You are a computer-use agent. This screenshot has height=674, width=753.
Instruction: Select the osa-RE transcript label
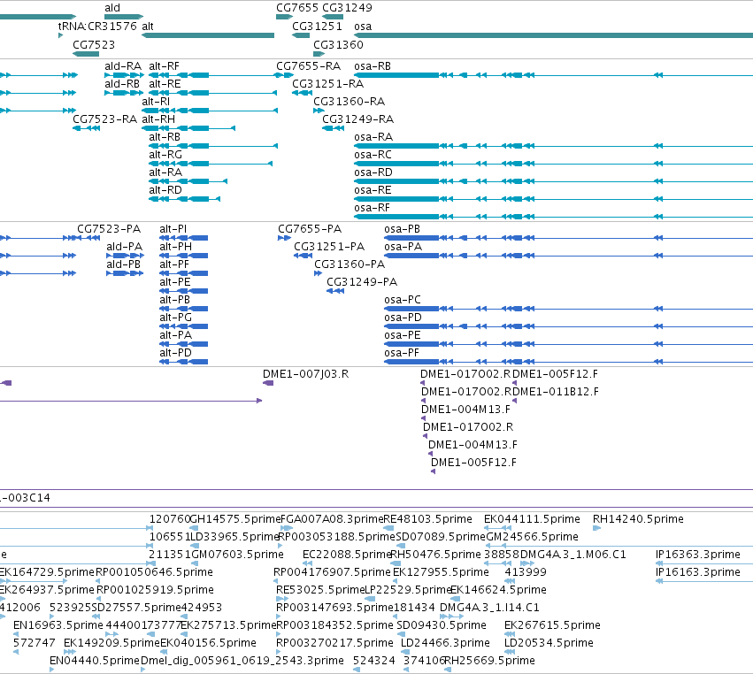373,190
